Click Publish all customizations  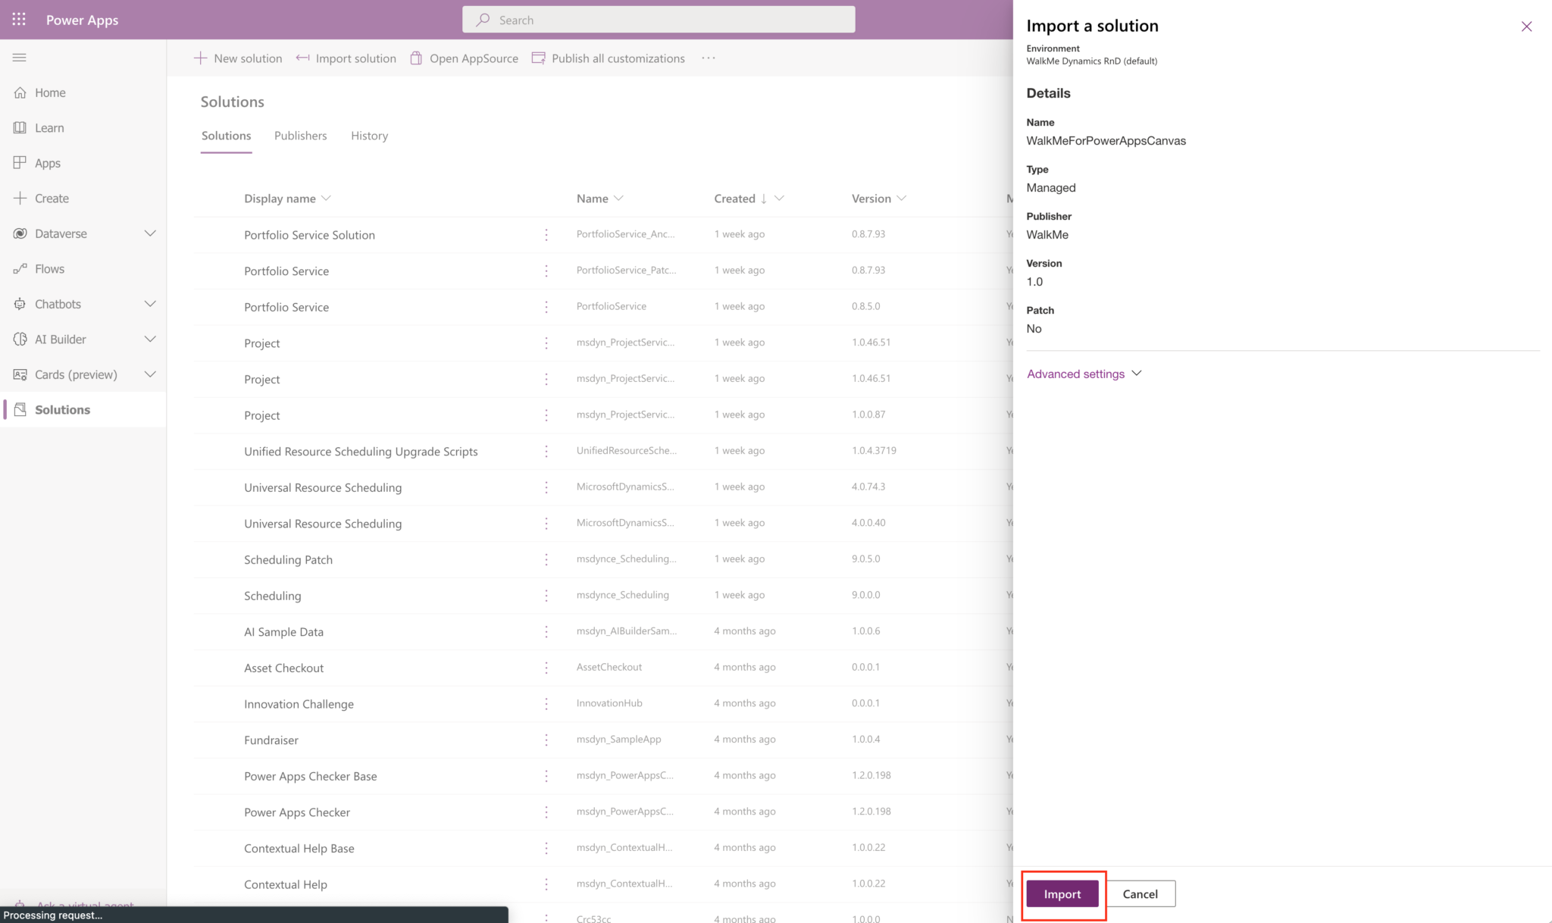pos(609,58)
